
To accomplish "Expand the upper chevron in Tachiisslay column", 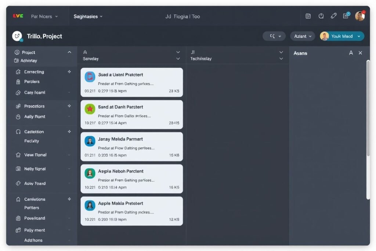I will click(281, 52).
